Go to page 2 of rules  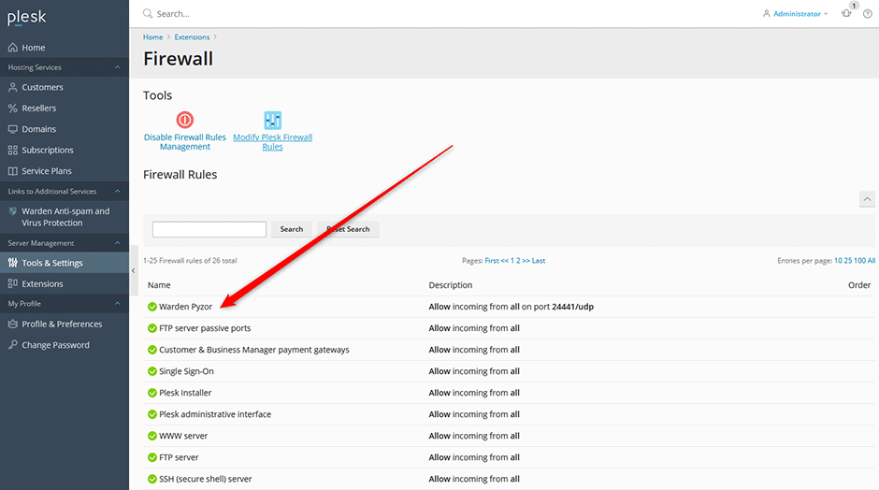click(519, 261)
